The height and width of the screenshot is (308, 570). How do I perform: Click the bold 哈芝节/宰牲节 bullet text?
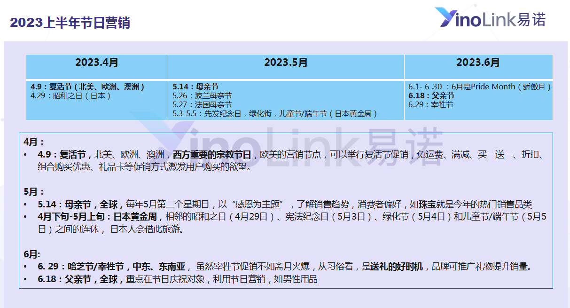coord(96,267)
